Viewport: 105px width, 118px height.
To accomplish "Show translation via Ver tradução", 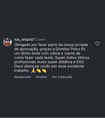I will click(x=62, y=77).
